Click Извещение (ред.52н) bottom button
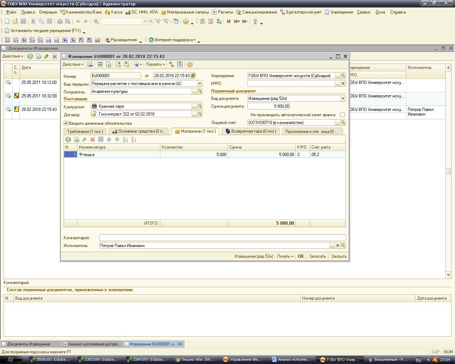The width and height of the screenshot is (455, 364). tap(254, 256)
